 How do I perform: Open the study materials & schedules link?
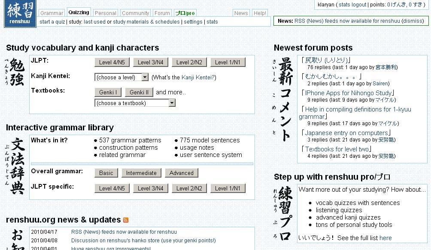[x=146, y=22]
